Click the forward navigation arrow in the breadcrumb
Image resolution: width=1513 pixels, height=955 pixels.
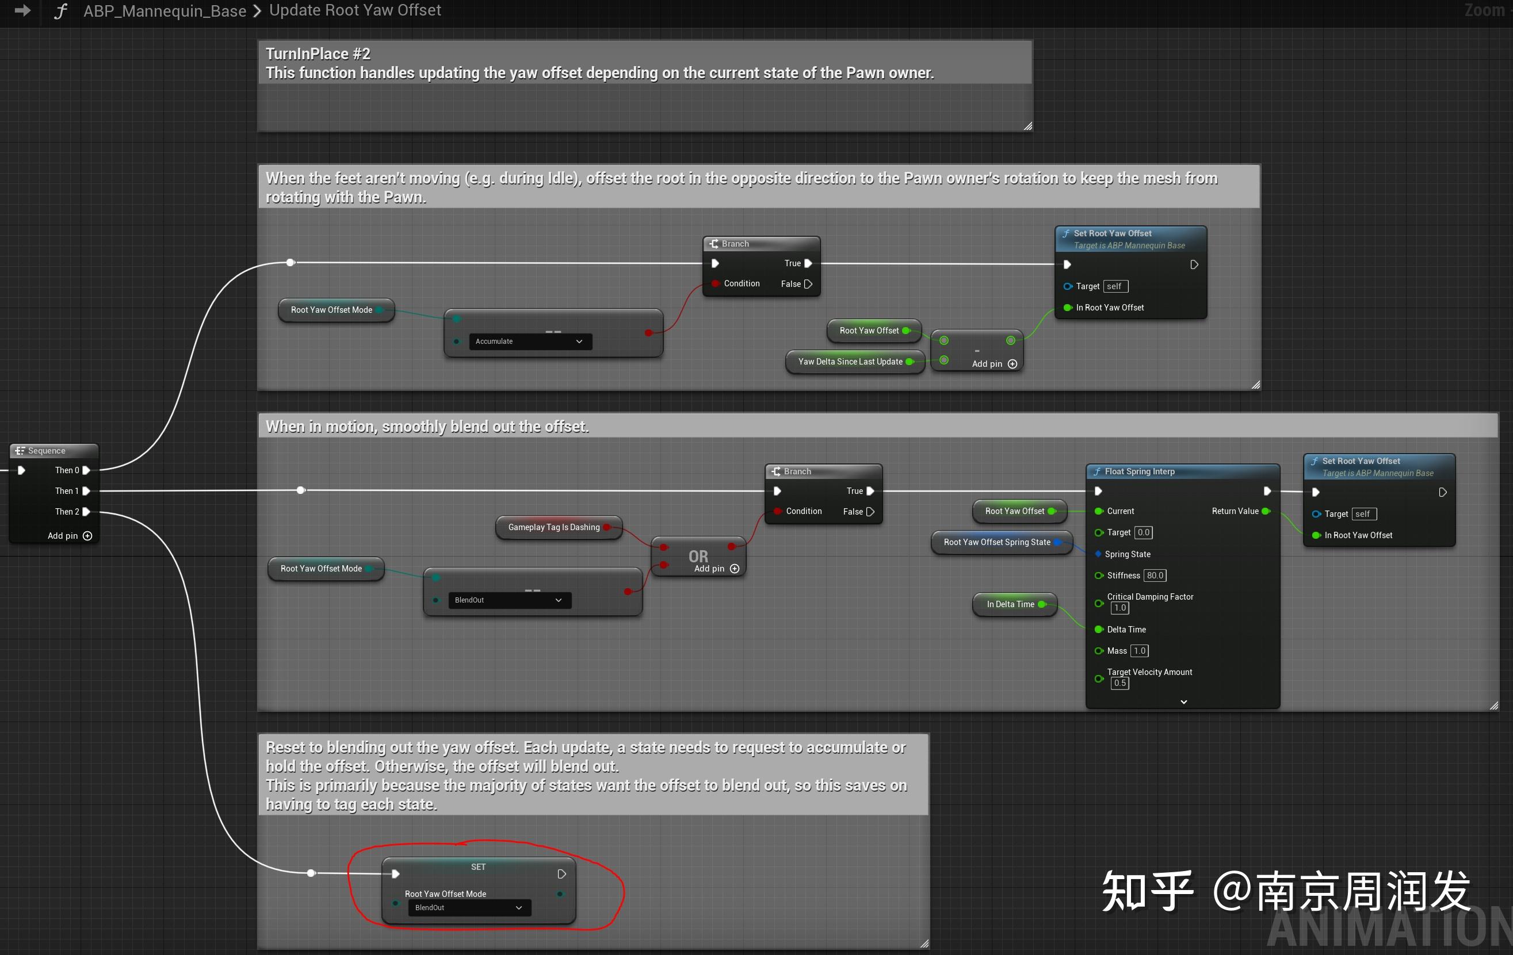(x=22, y=11)
